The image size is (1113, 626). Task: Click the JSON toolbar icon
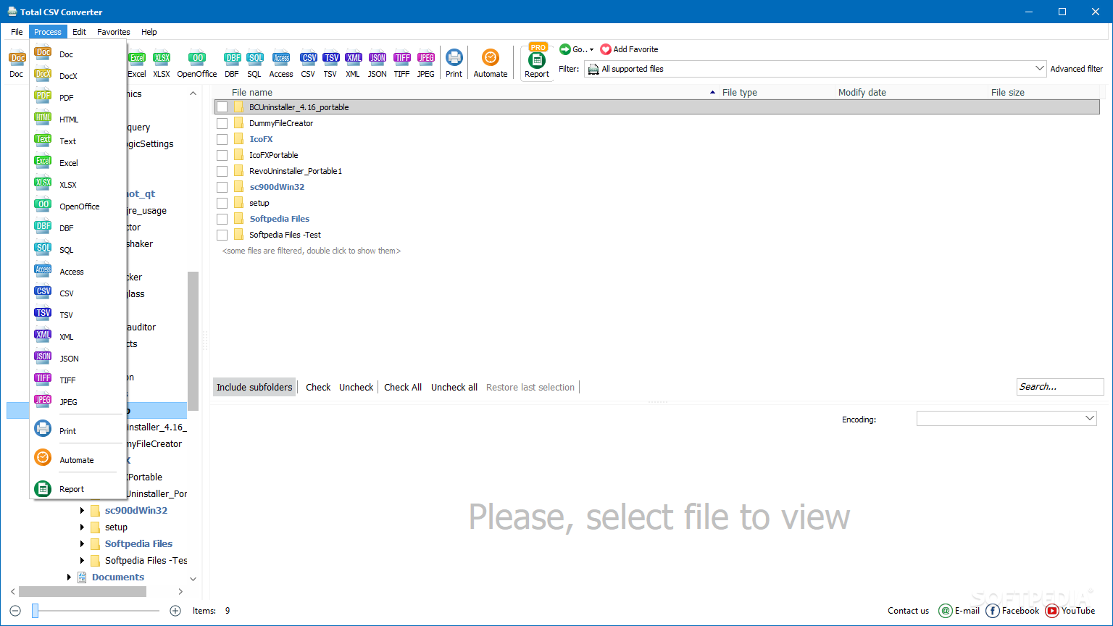tap(378, 64)
